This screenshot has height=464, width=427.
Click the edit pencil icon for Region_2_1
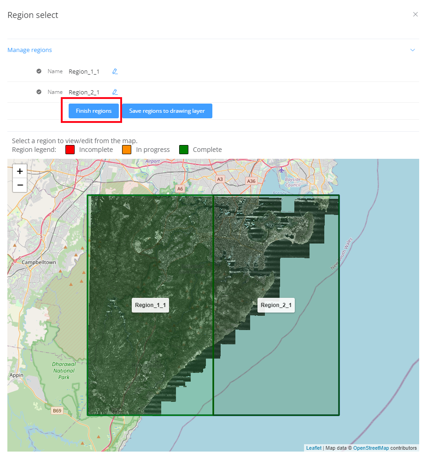coord(115,92)
